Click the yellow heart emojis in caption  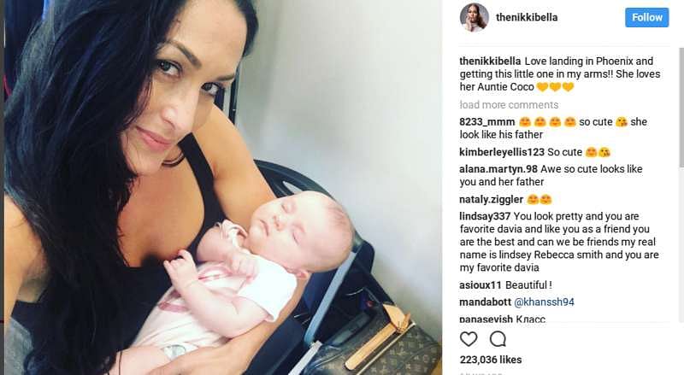coord(555,87)
